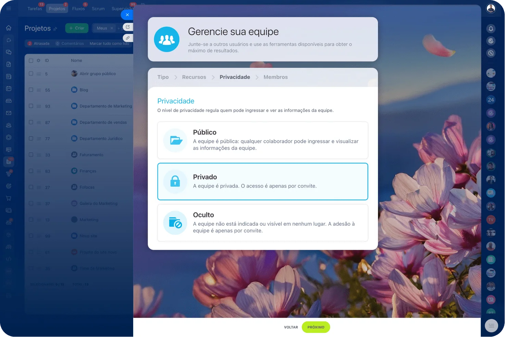Screen dimensions: 505x337
Task: Click the notifications bell on the right sidebar
Action: (x=491, y=28)
